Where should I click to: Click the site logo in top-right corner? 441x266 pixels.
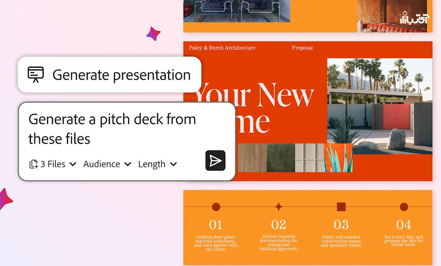(413, 18)
